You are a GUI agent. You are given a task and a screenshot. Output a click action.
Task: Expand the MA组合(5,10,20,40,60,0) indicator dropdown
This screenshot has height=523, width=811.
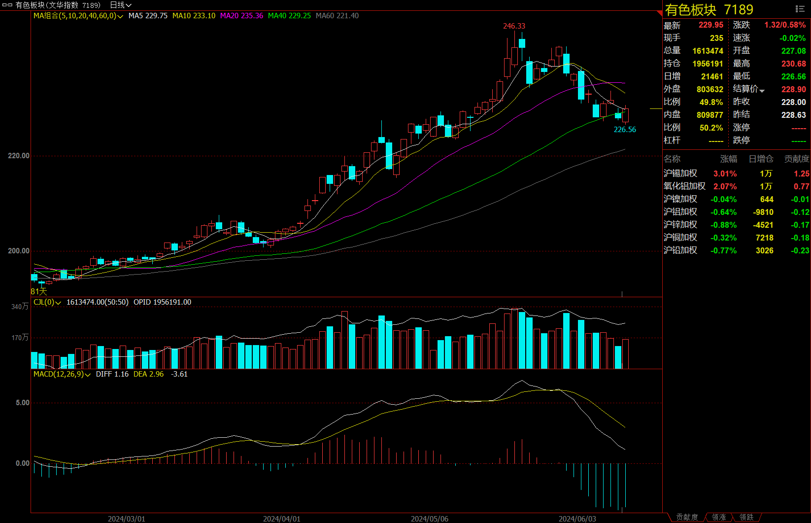click(120, 16)
